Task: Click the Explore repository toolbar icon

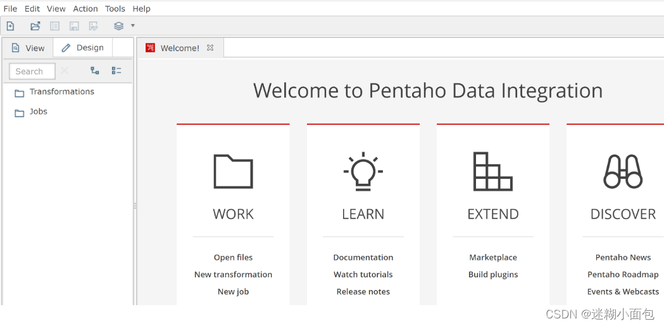Action: [54, 26]
